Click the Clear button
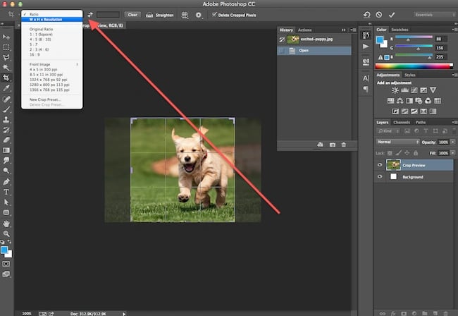 pos(132,14)
